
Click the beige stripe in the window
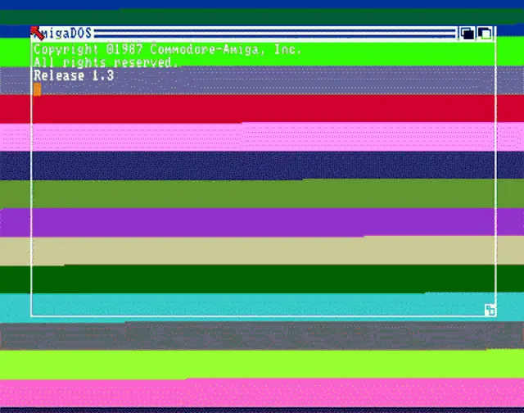point(262,251)
